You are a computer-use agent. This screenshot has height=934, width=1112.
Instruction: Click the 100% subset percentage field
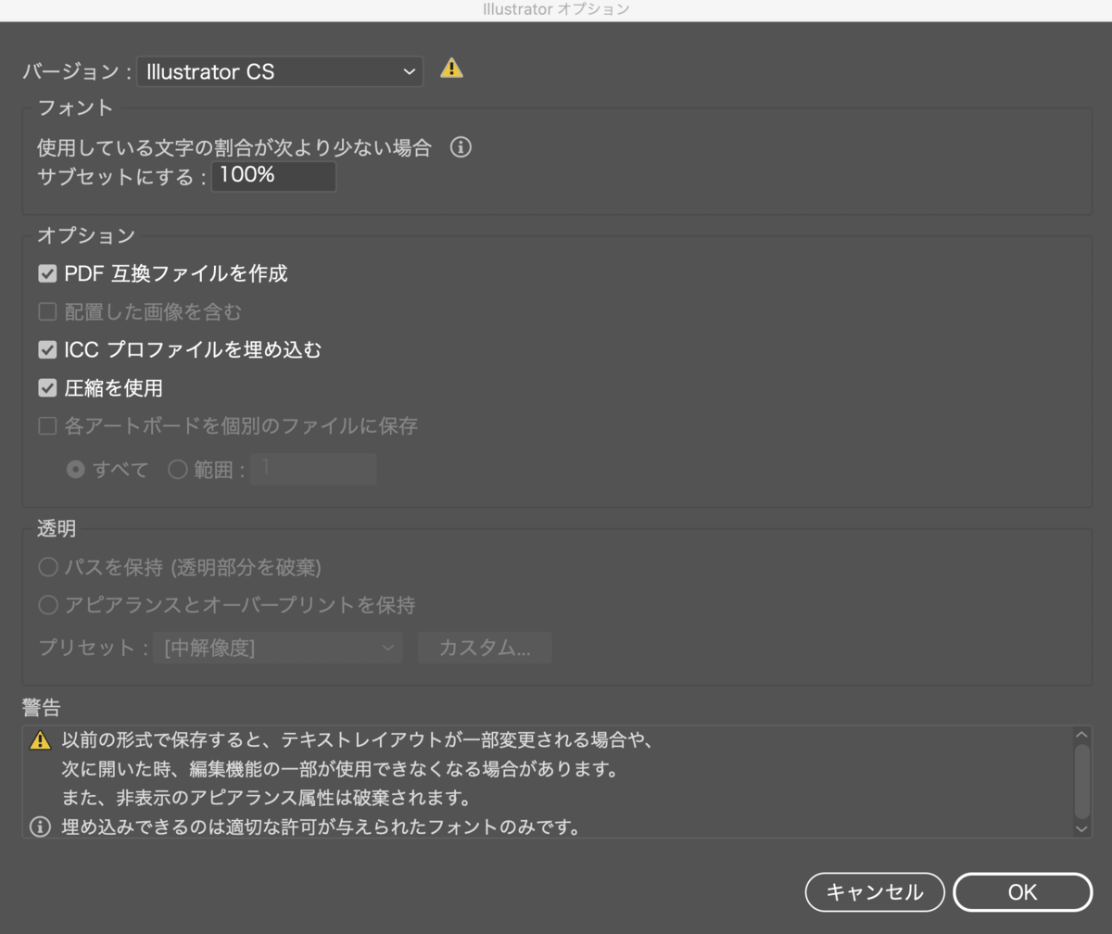(272, 176)
